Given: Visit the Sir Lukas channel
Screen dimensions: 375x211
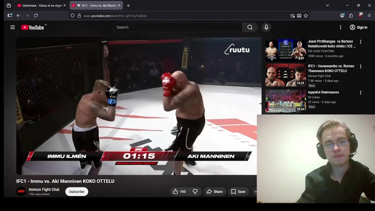Looking at the screenshot, I should 314,97.
